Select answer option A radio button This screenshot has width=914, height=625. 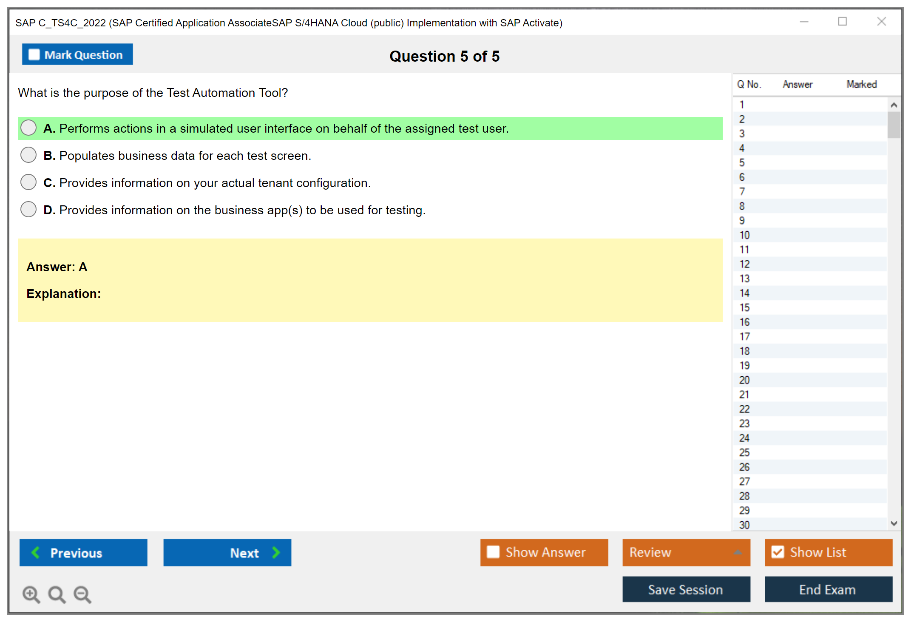28,128
